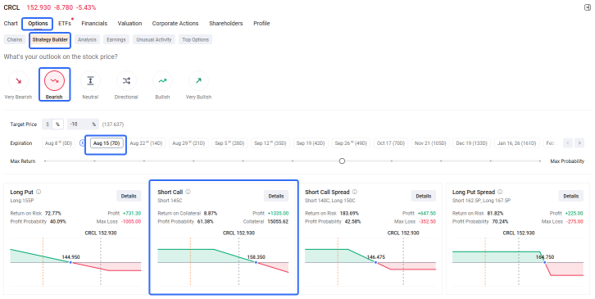This screenshot has height=299, width=595.
Task: Click the Short Call breakeven value 158.350
Action: pyautogui.click(x=257, y=257)
